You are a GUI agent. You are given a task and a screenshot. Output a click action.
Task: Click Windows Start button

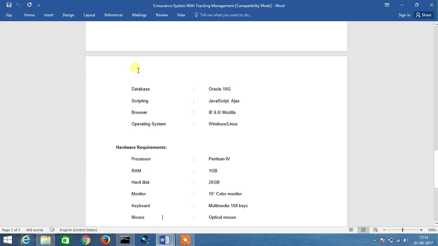pyautogui.click(x=8, y=240)
